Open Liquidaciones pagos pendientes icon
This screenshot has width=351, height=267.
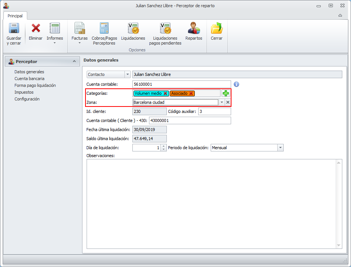(x=165, y=29)
